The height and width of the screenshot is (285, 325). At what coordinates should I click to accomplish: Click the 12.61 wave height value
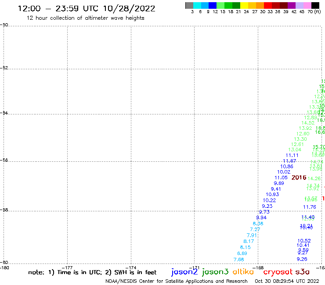click(297, 144)
